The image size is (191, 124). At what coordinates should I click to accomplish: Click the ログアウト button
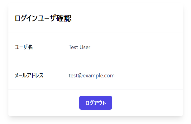coord(95,103)
